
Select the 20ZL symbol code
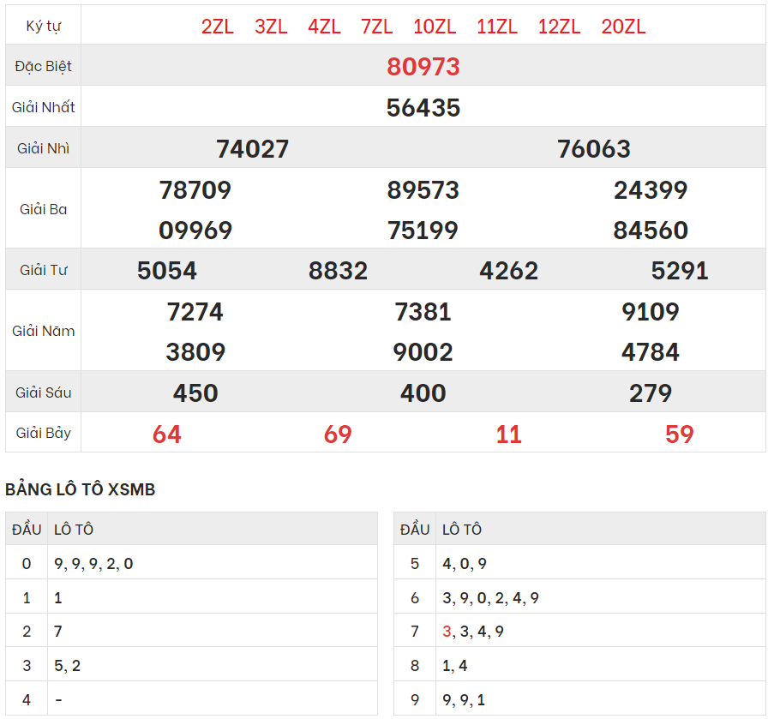tap(623, 27)
